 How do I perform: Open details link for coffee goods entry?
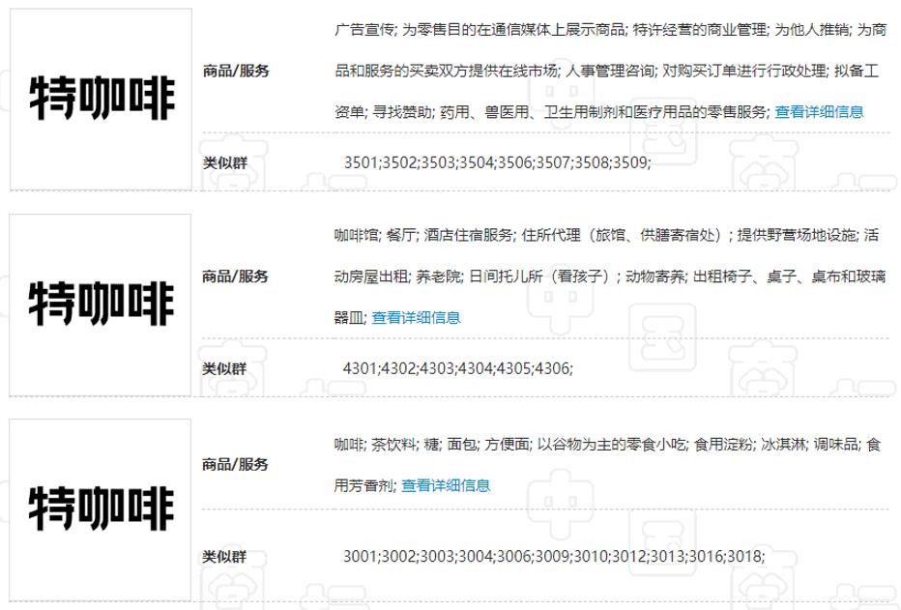pos(446,486)
